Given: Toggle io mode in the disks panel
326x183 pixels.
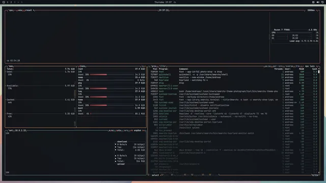Looking at the screenshot, I should (x=143, y=66).
